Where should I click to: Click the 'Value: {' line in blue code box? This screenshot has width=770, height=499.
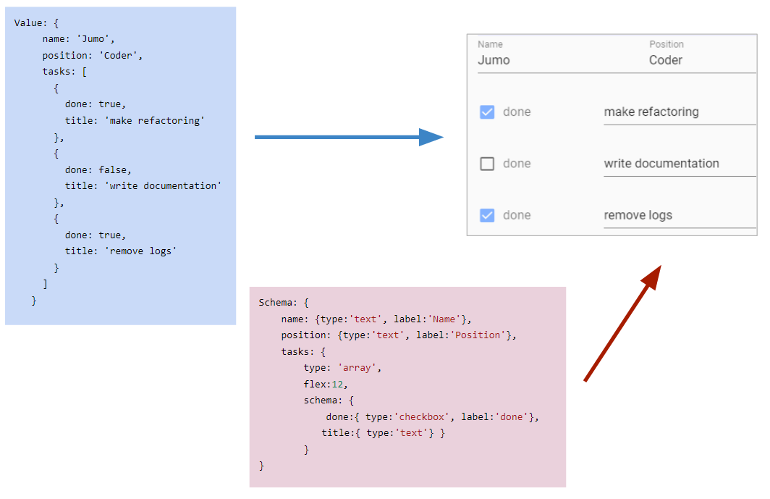click(x=36, y=23)
